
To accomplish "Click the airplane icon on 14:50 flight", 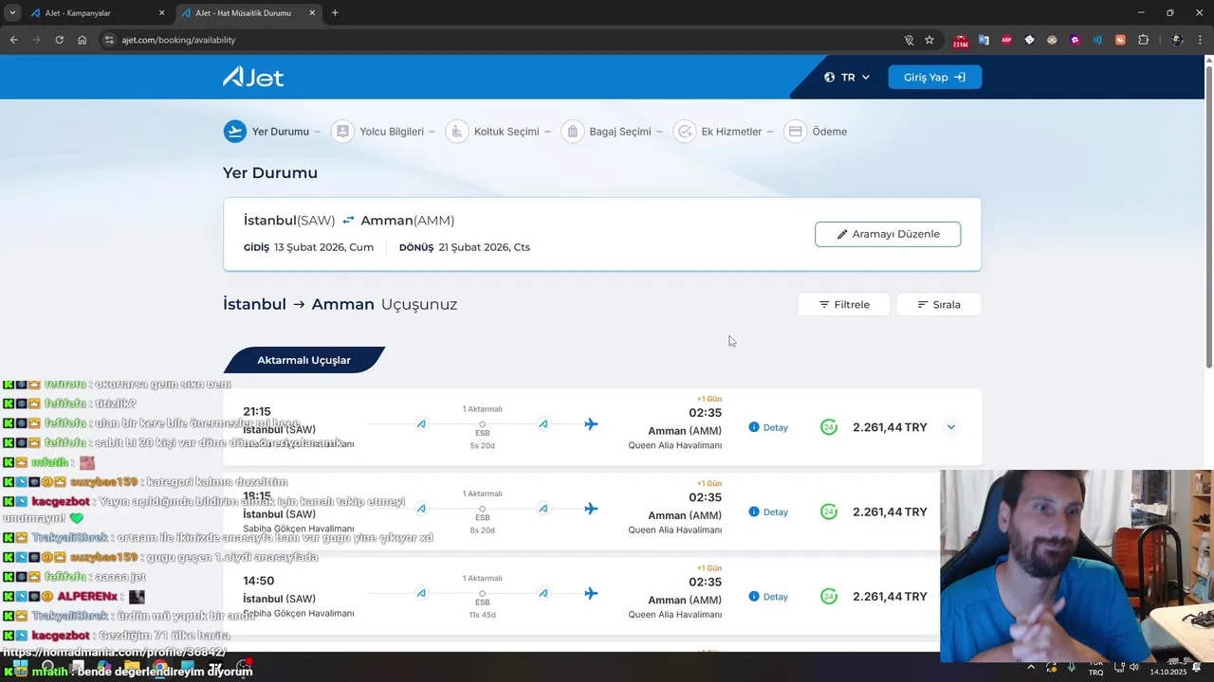I will coord(591,593).
